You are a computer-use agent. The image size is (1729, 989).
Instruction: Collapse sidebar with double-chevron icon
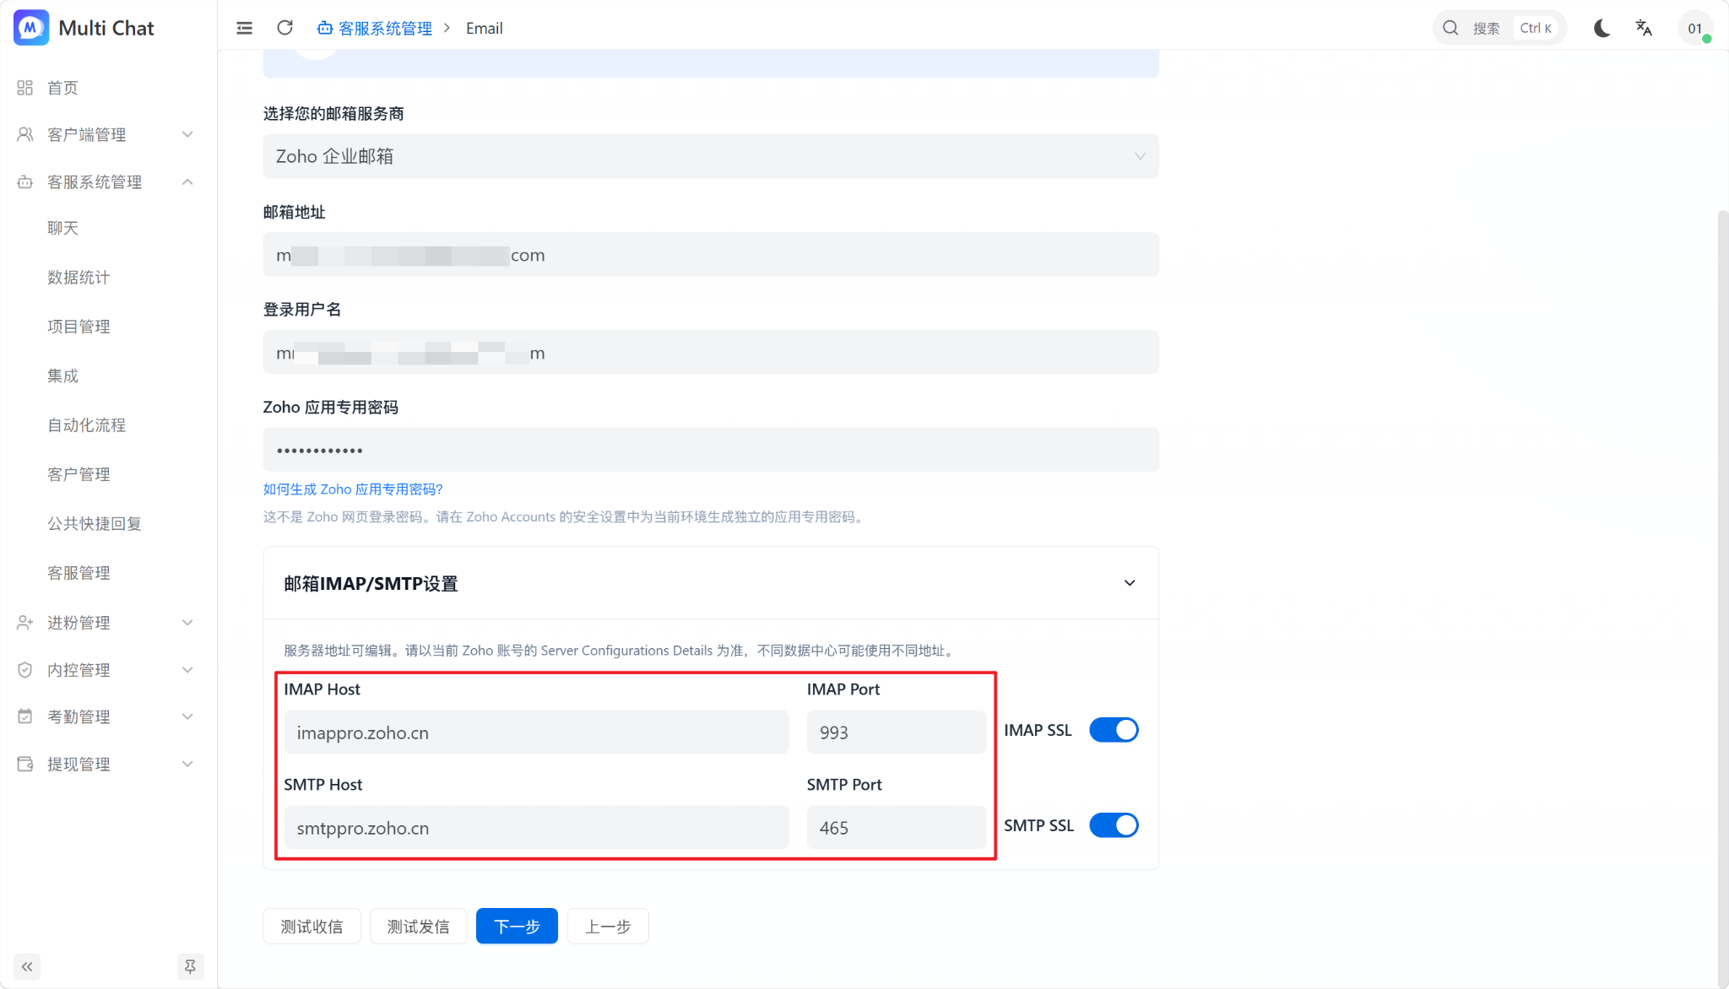[27, 966]
